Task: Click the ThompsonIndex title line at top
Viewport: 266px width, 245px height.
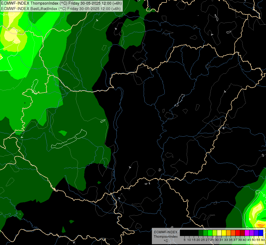Action: pos(61,3)
